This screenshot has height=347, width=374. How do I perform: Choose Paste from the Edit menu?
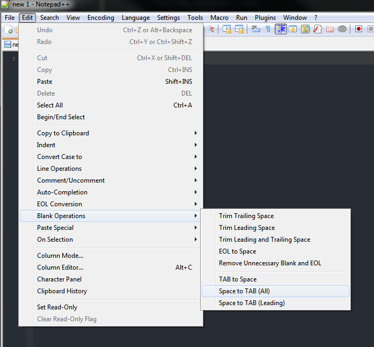pos(111,82)
